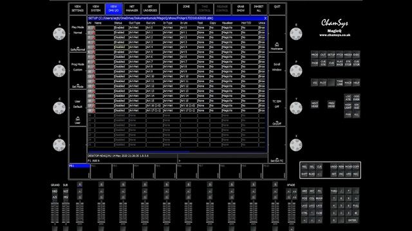Screen dimensions: 412x231
Task: Click the Set Universes soft button
Action: (x=150, y=8)
